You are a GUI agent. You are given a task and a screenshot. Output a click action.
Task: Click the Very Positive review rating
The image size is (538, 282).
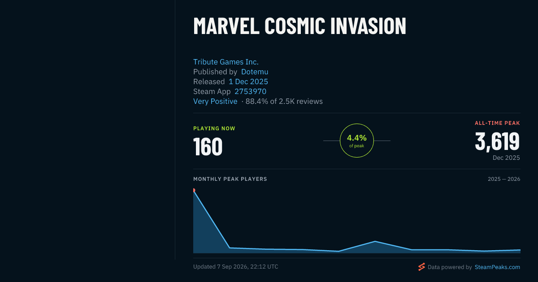click(215, 101)
